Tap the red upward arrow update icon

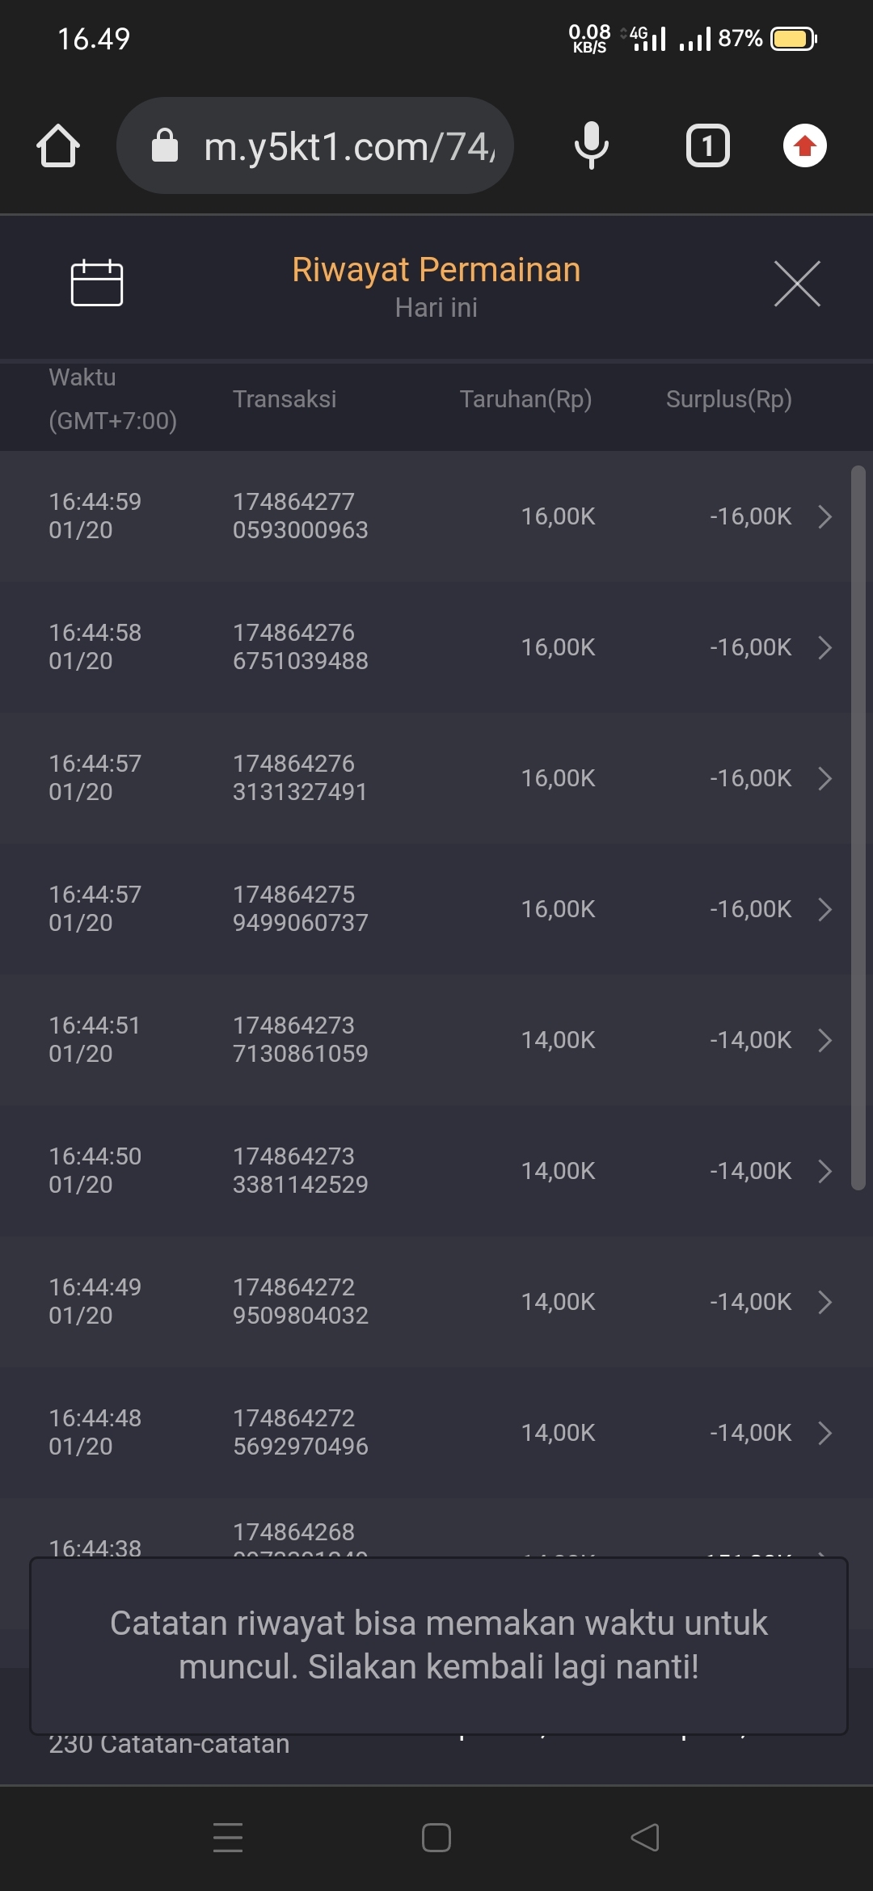point(804,146)
